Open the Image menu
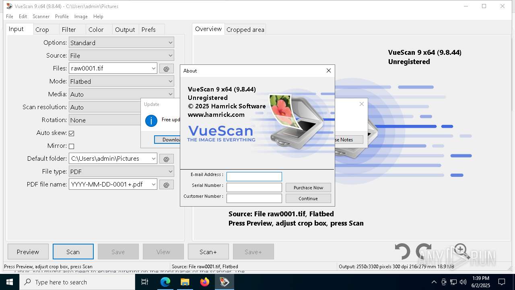 [81, 17]
